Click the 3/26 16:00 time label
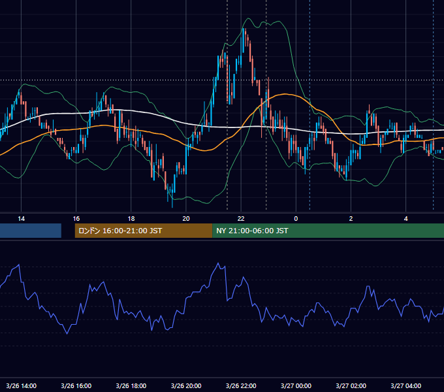This screenshot has width=444, height=392. [x=76, y=385]
